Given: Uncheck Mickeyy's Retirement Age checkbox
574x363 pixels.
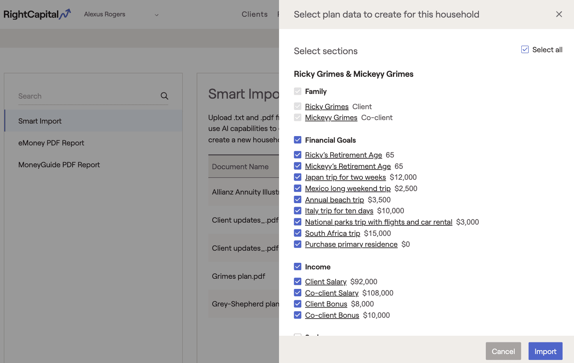Looking at the screenshot, I should tap(298, 166).
